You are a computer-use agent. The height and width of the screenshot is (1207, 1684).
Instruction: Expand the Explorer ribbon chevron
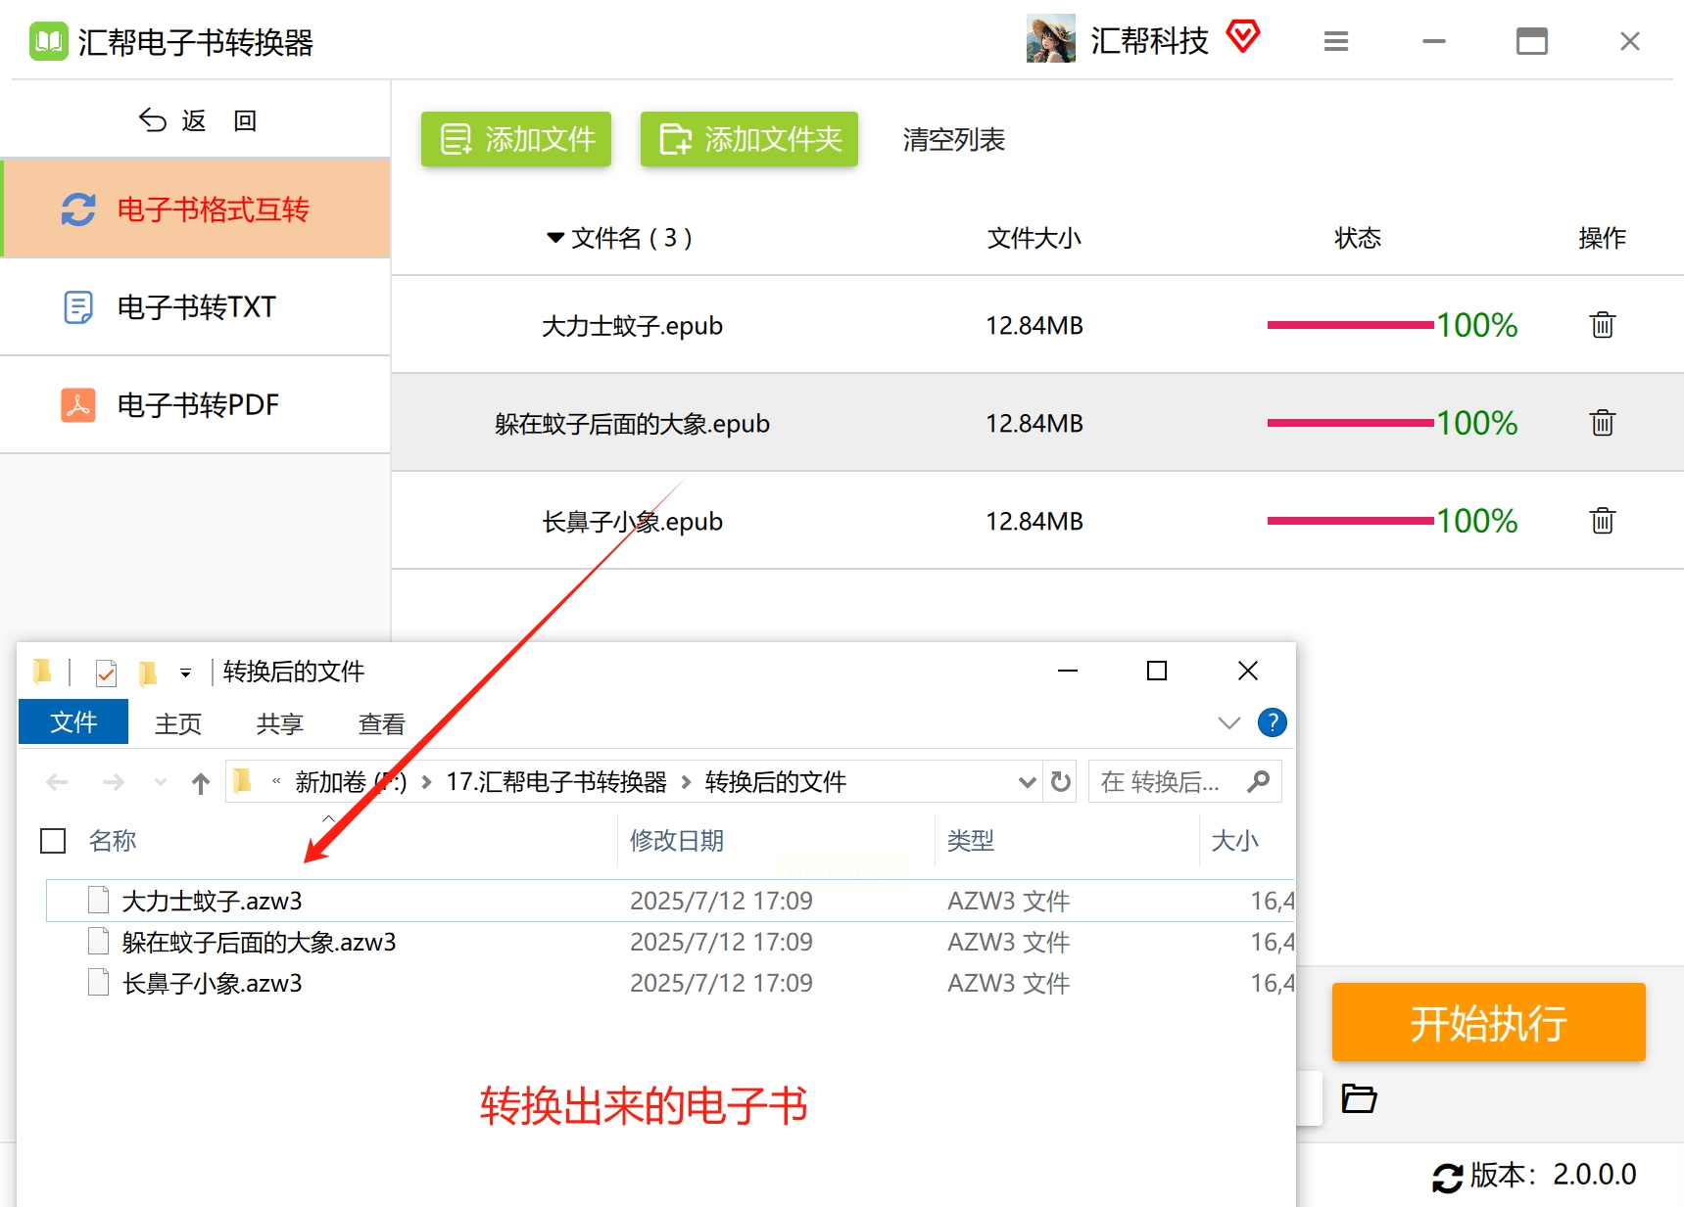[x=1228, y=723]
